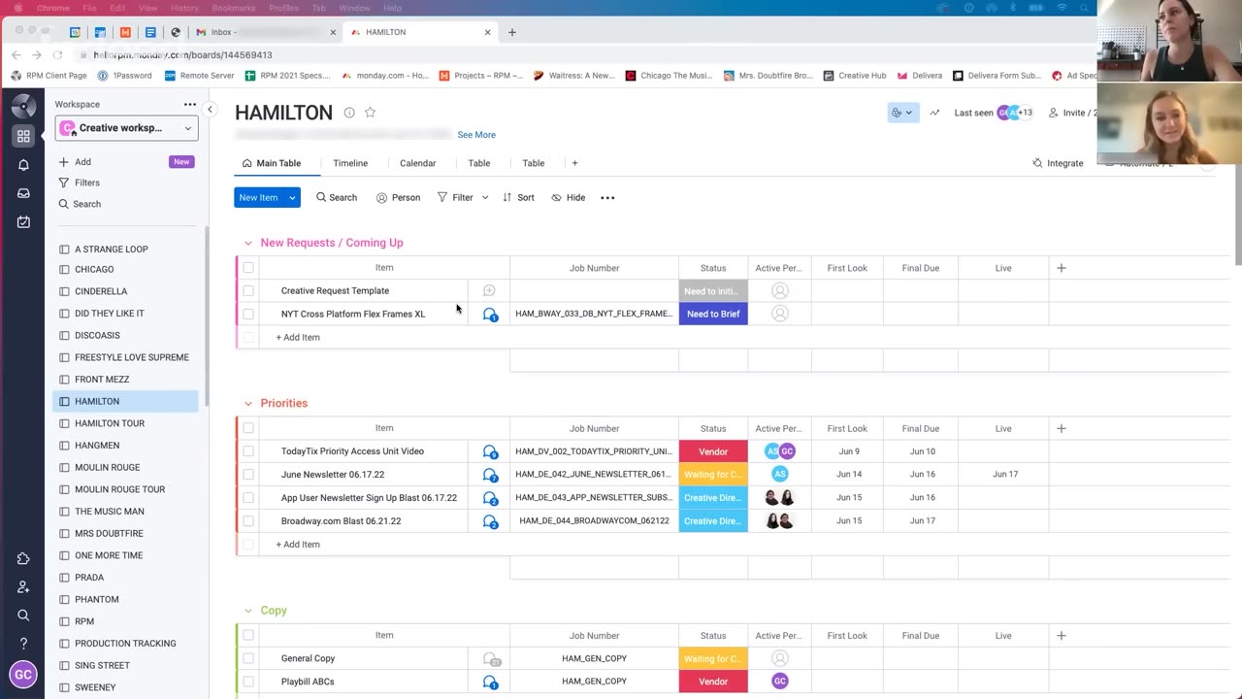Select all items in Priorities group header

click(248, 427)
